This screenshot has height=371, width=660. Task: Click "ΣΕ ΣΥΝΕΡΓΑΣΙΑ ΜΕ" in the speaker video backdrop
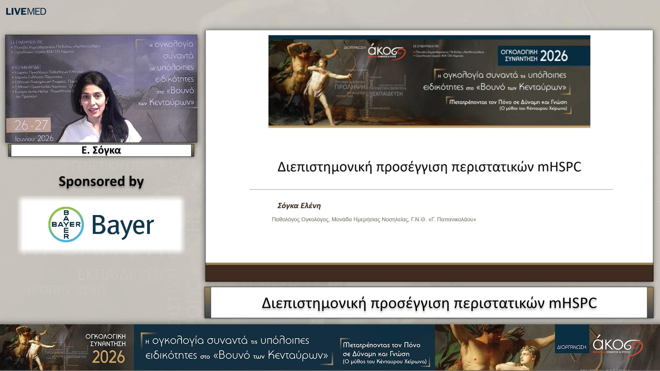tap(27, 42)
